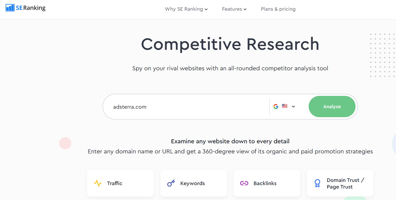Click the Domain Trust badge icon

coord(317,183)
